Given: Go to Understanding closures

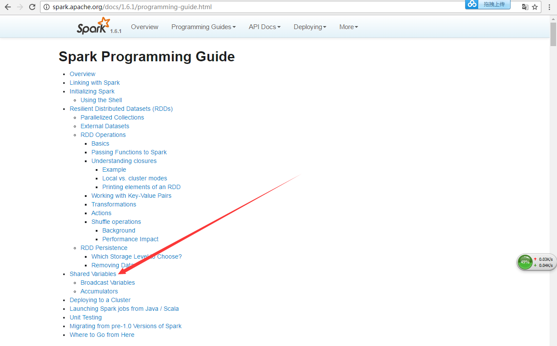Looking at the screenshot, I should (x=124, y=161).
